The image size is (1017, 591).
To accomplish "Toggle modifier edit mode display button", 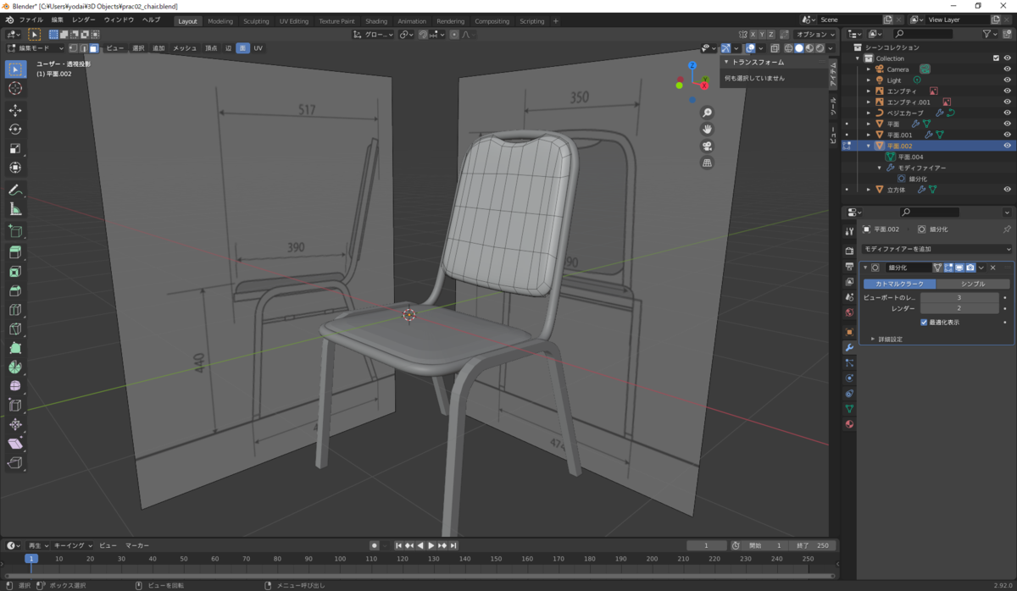I will (948, 268).
